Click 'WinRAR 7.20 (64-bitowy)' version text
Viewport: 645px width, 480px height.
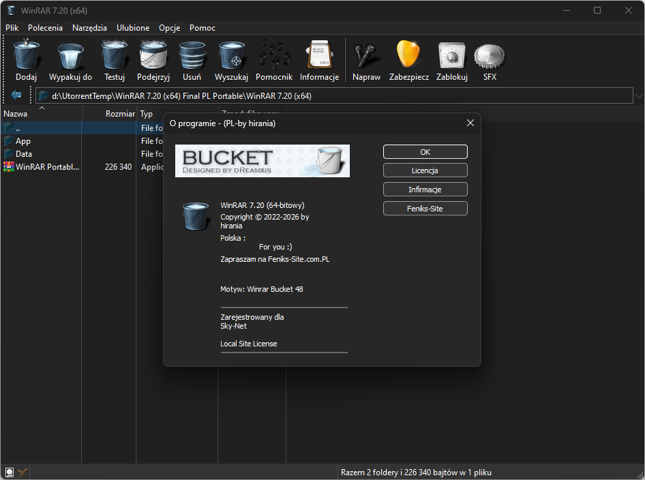pos(262,205)
